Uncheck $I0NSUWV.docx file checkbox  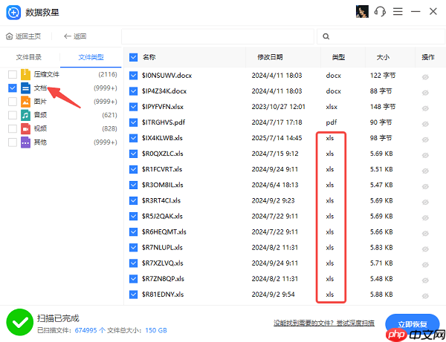(133, 76)
